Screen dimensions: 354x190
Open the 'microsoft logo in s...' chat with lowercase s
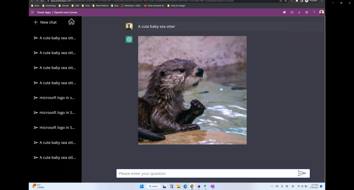coord(54,98)
